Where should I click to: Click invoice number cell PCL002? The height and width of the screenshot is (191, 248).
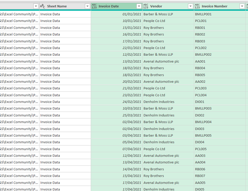(220, 48)
